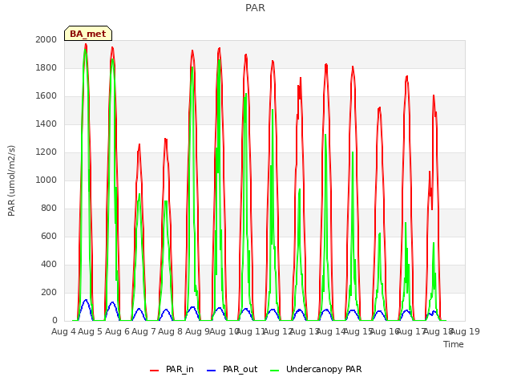Click the Aug 8 x-axis date label
The width and height of the screenshot is (513, 385).
170,331
